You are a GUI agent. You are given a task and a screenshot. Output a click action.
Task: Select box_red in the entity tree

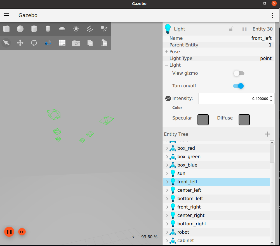(x=216, y=148)
